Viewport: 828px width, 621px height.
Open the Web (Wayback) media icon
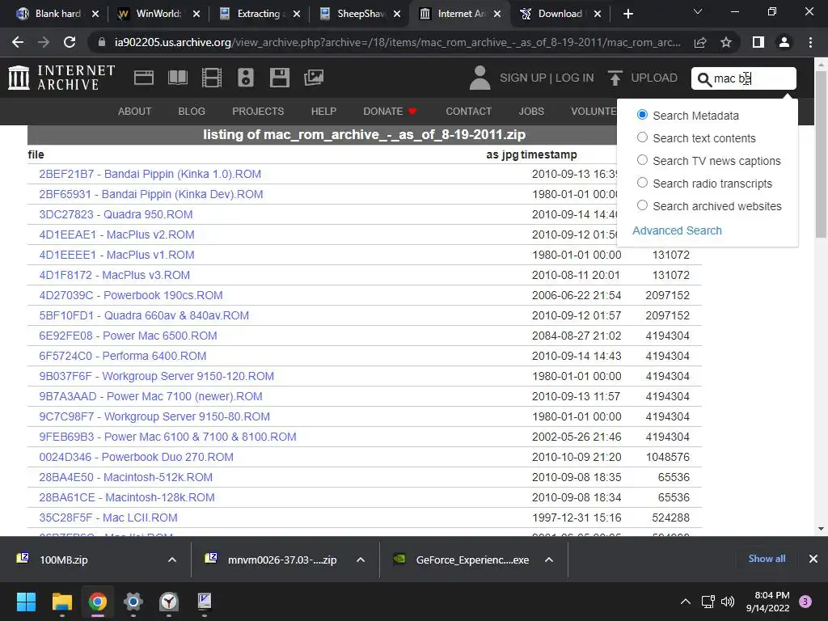click(144, 78)
